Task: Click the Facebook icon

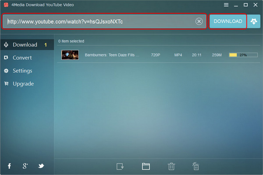Action: pyautogui.click(x=9, y=166)
